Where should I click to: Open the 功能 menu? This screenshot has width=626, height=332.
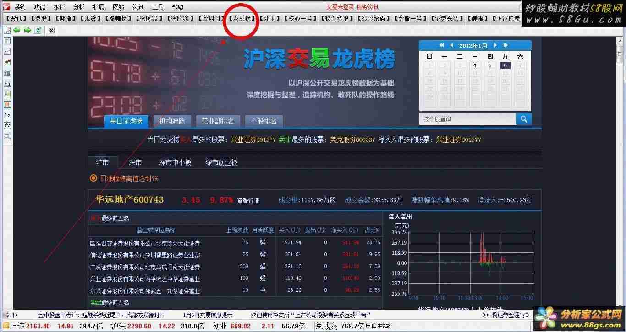click(x=40, y=7)
